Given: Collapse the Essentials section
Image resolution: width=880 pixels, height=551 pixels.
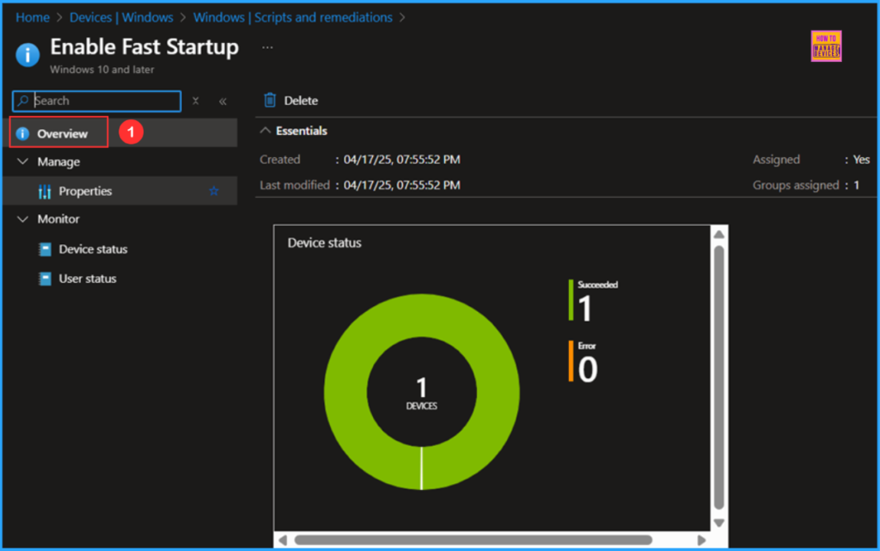Looking at the screenshot, I should pyautogui.click(x=265, y=130).
